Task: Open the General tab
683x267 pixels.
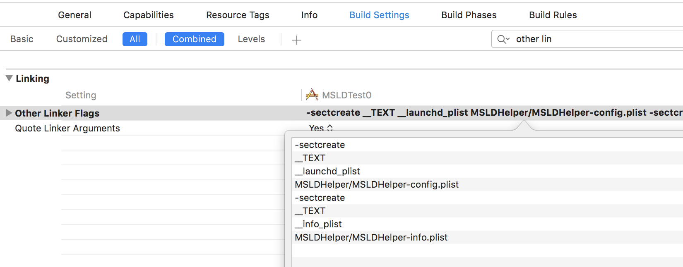Action: (x=75, y=15)
